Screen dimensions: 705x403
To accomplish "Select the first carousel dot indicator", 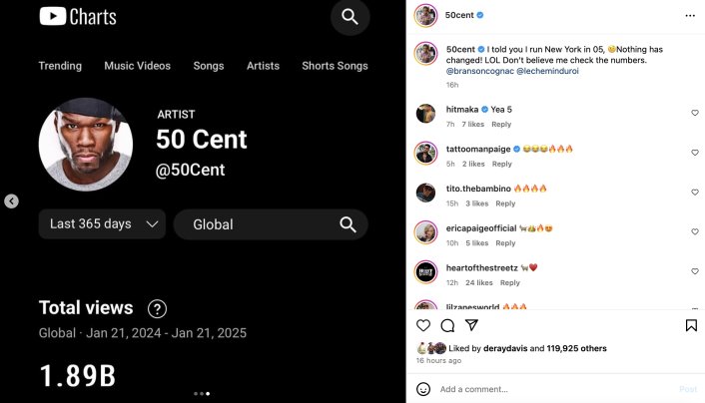I will (x=195, y=394).
